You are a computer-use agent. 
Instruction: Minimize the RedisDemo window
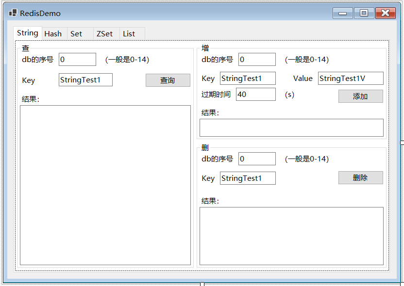[x=342, y=13]
